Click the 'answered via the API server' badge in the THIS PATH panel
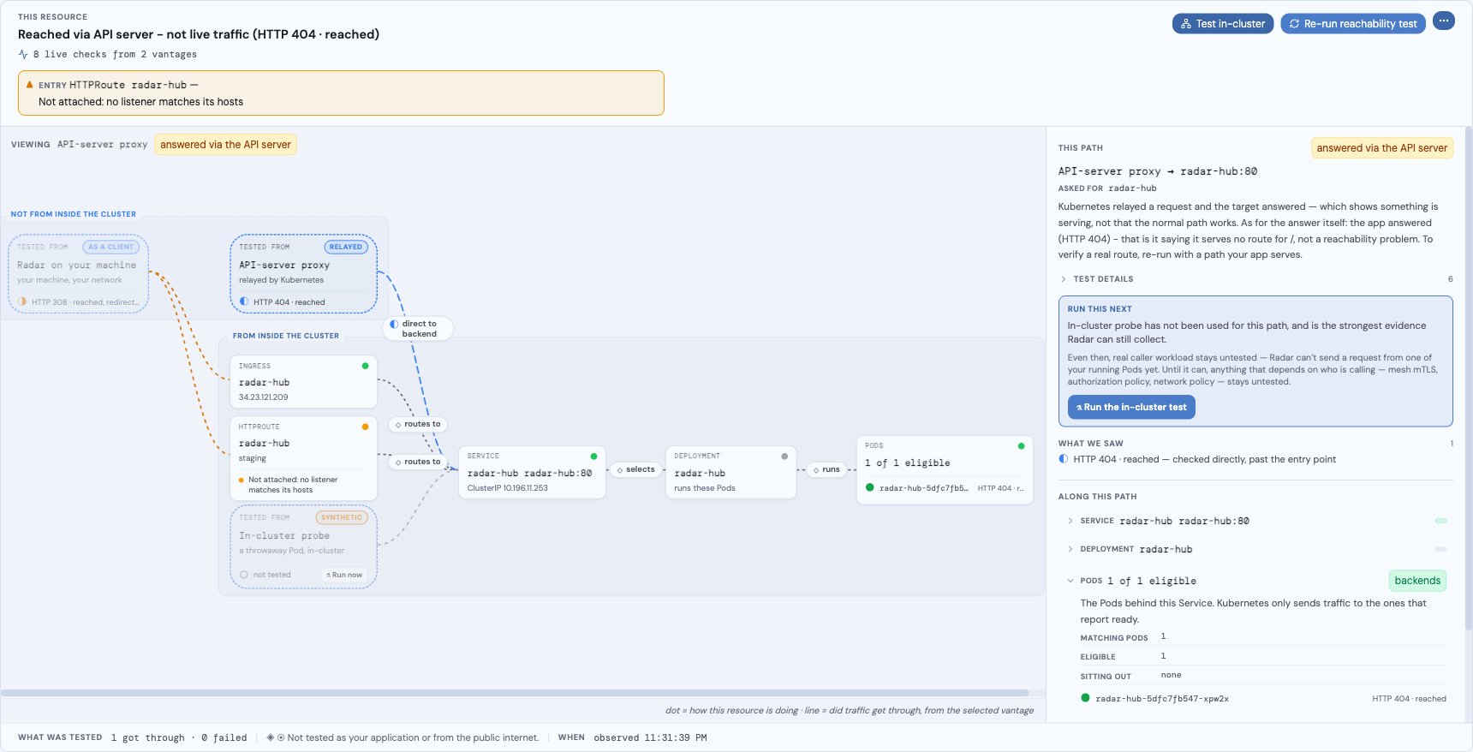 point(1382,148)
